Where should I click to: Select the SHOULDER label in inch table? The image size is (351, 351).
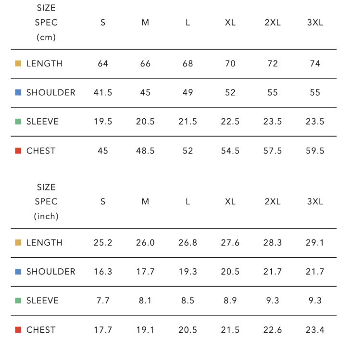click(50, 272)
